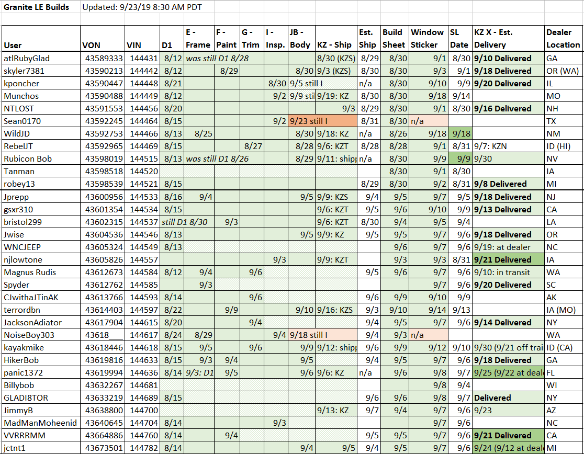Click the 'Window Sticker' column header
584x454 pixels.
(428, 38)
